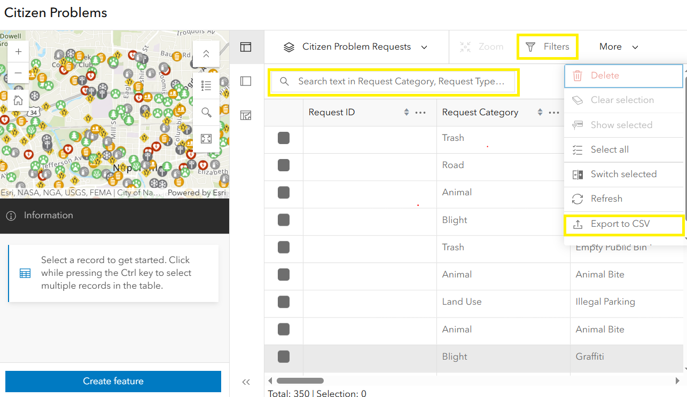Screen dimensions: 687x397
Task: Select the Land Use Illegal Parking row checkbox
Action: click(284, 302)
